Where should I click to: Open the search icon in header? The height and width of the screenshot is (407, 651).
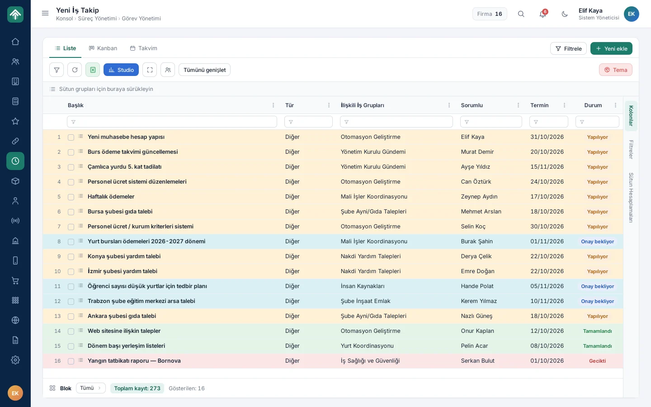click(x=521, y=14)
